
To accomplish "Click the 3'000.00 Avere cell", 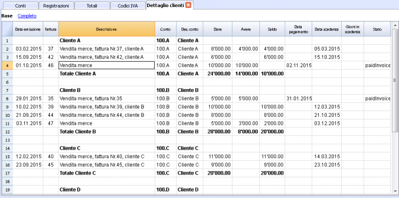I will click(246, 123).
